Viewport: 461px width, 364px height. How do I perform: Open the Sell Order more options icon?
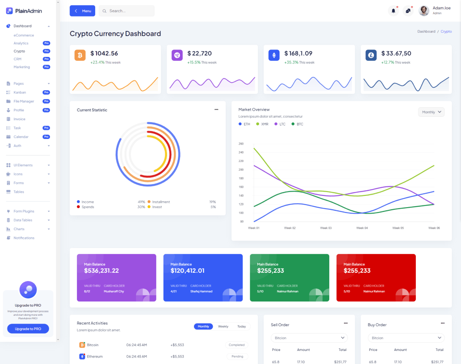(346, 323)
